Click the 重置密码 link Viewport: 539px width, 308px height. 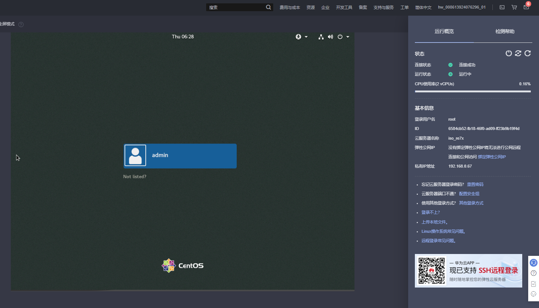(475, 184)
